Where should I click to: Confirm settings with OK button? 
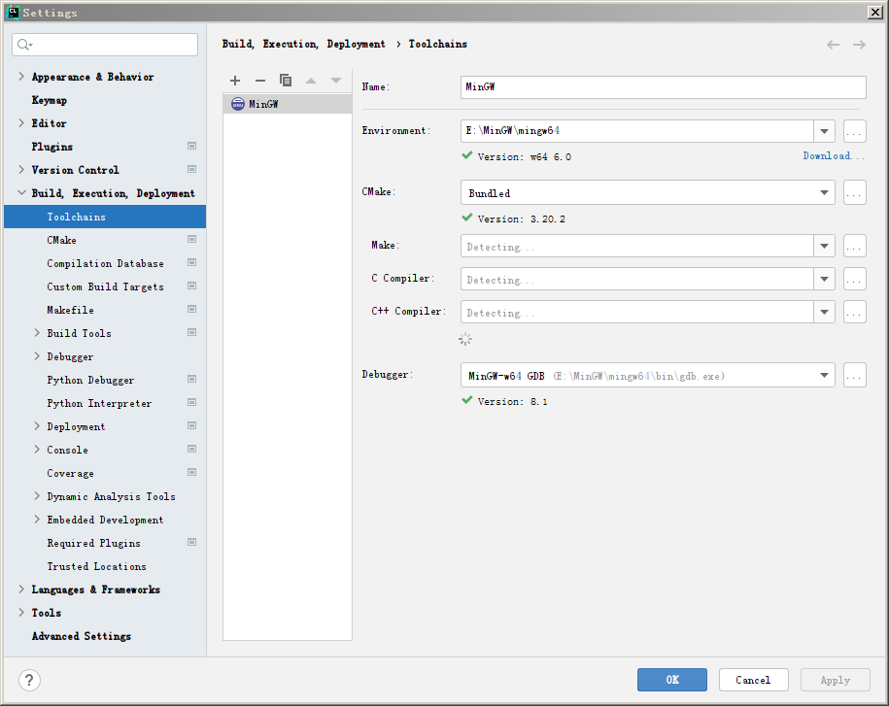pyautogui.click(x=672, y=680)
